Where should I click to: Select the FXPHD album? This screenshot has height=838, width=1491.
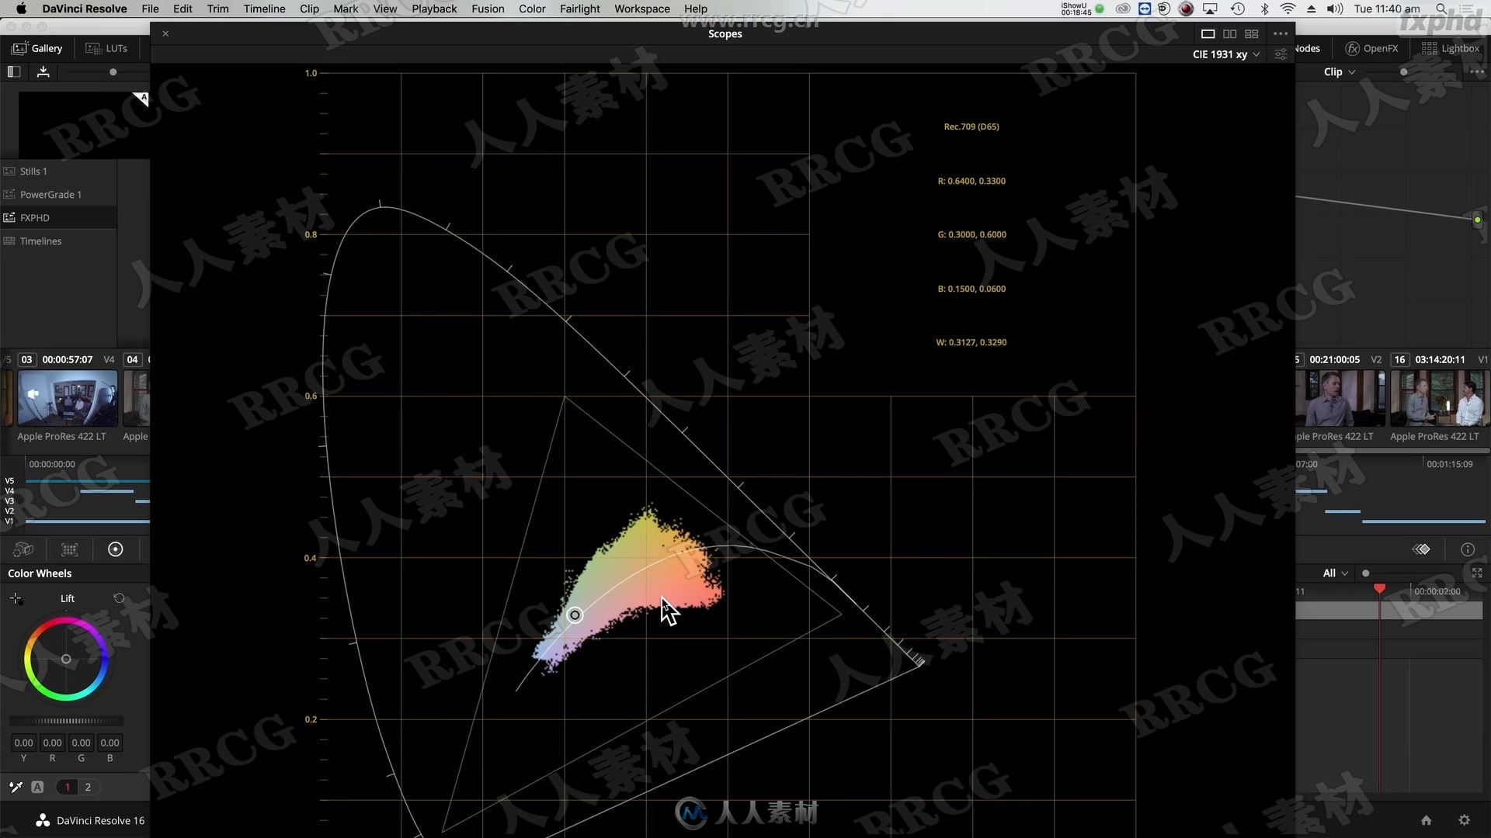point(58,218)
